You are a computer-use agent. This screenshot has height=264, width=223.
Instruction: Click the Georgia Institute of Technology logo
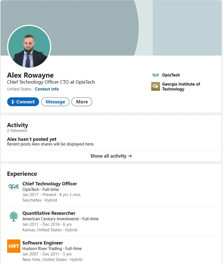(155, 86)
